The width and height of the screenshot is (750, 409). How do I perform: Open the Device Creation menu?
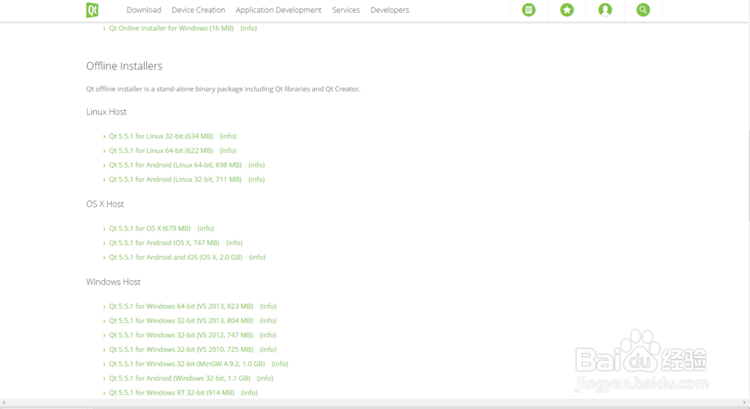click(198, 10)
